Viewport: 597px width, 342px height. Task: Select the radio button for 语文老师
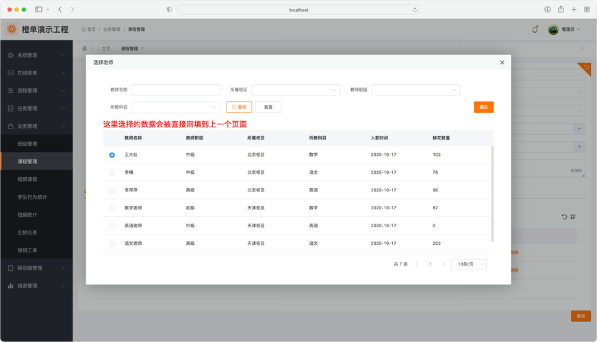click(112, 244)
